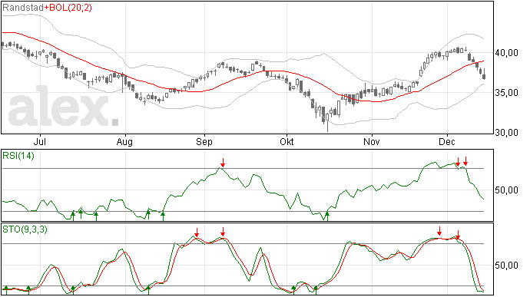The image size is (530, 297).
Task: Click the RSI 50,00 axis value
Action: (506, 190)
